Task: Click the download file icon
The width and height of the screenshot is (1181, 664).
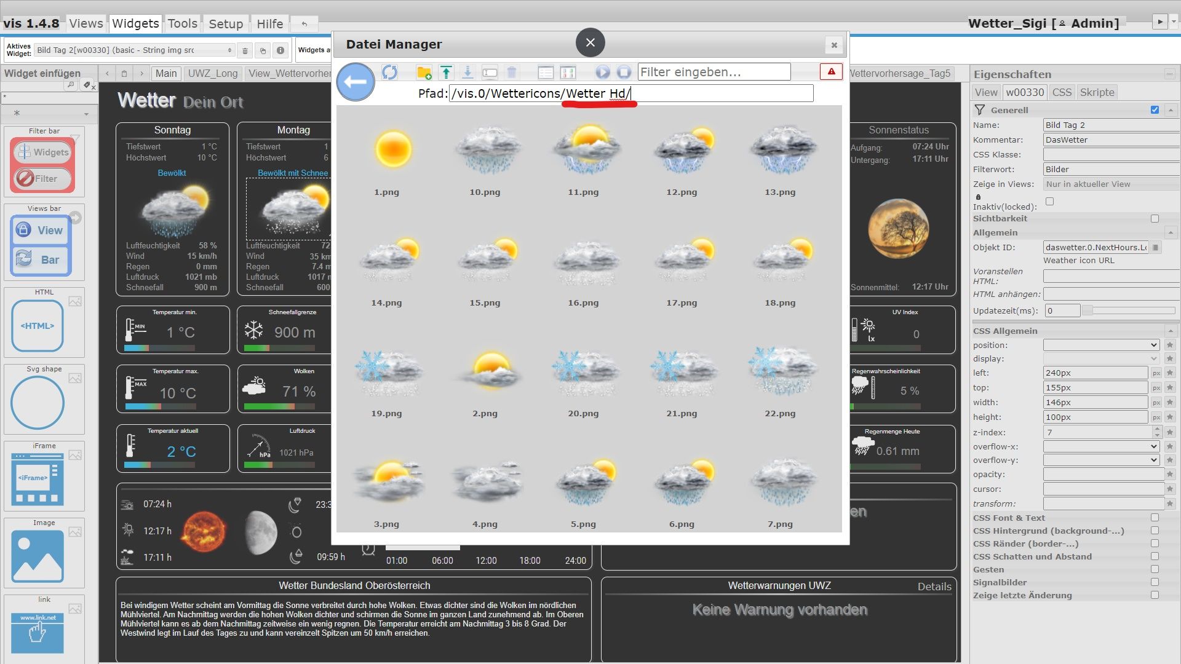Action: point(467,73)
